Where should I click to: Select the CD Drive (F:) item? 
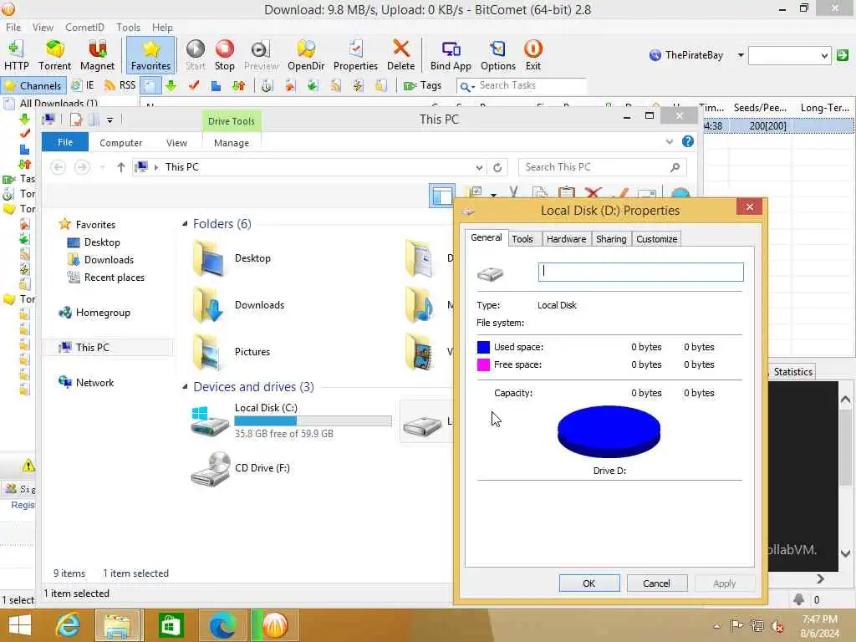pos(241,469)
